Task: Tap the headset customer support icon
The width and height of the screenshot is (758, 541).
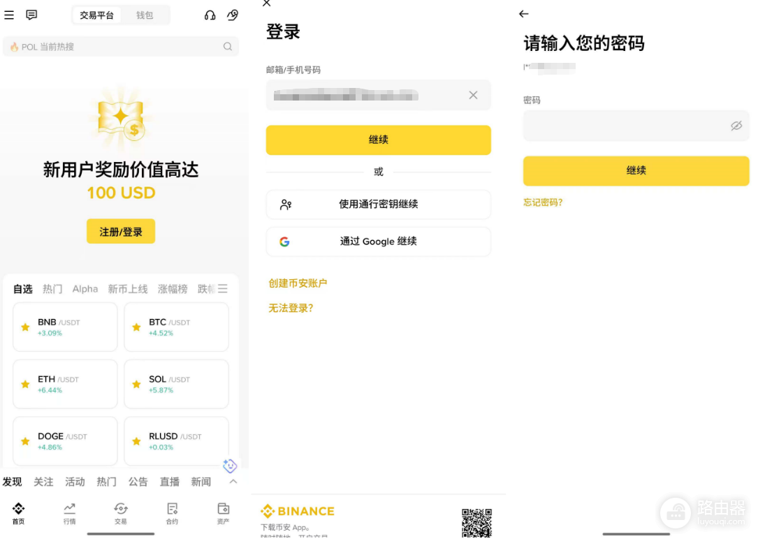Action: [210, 15]
